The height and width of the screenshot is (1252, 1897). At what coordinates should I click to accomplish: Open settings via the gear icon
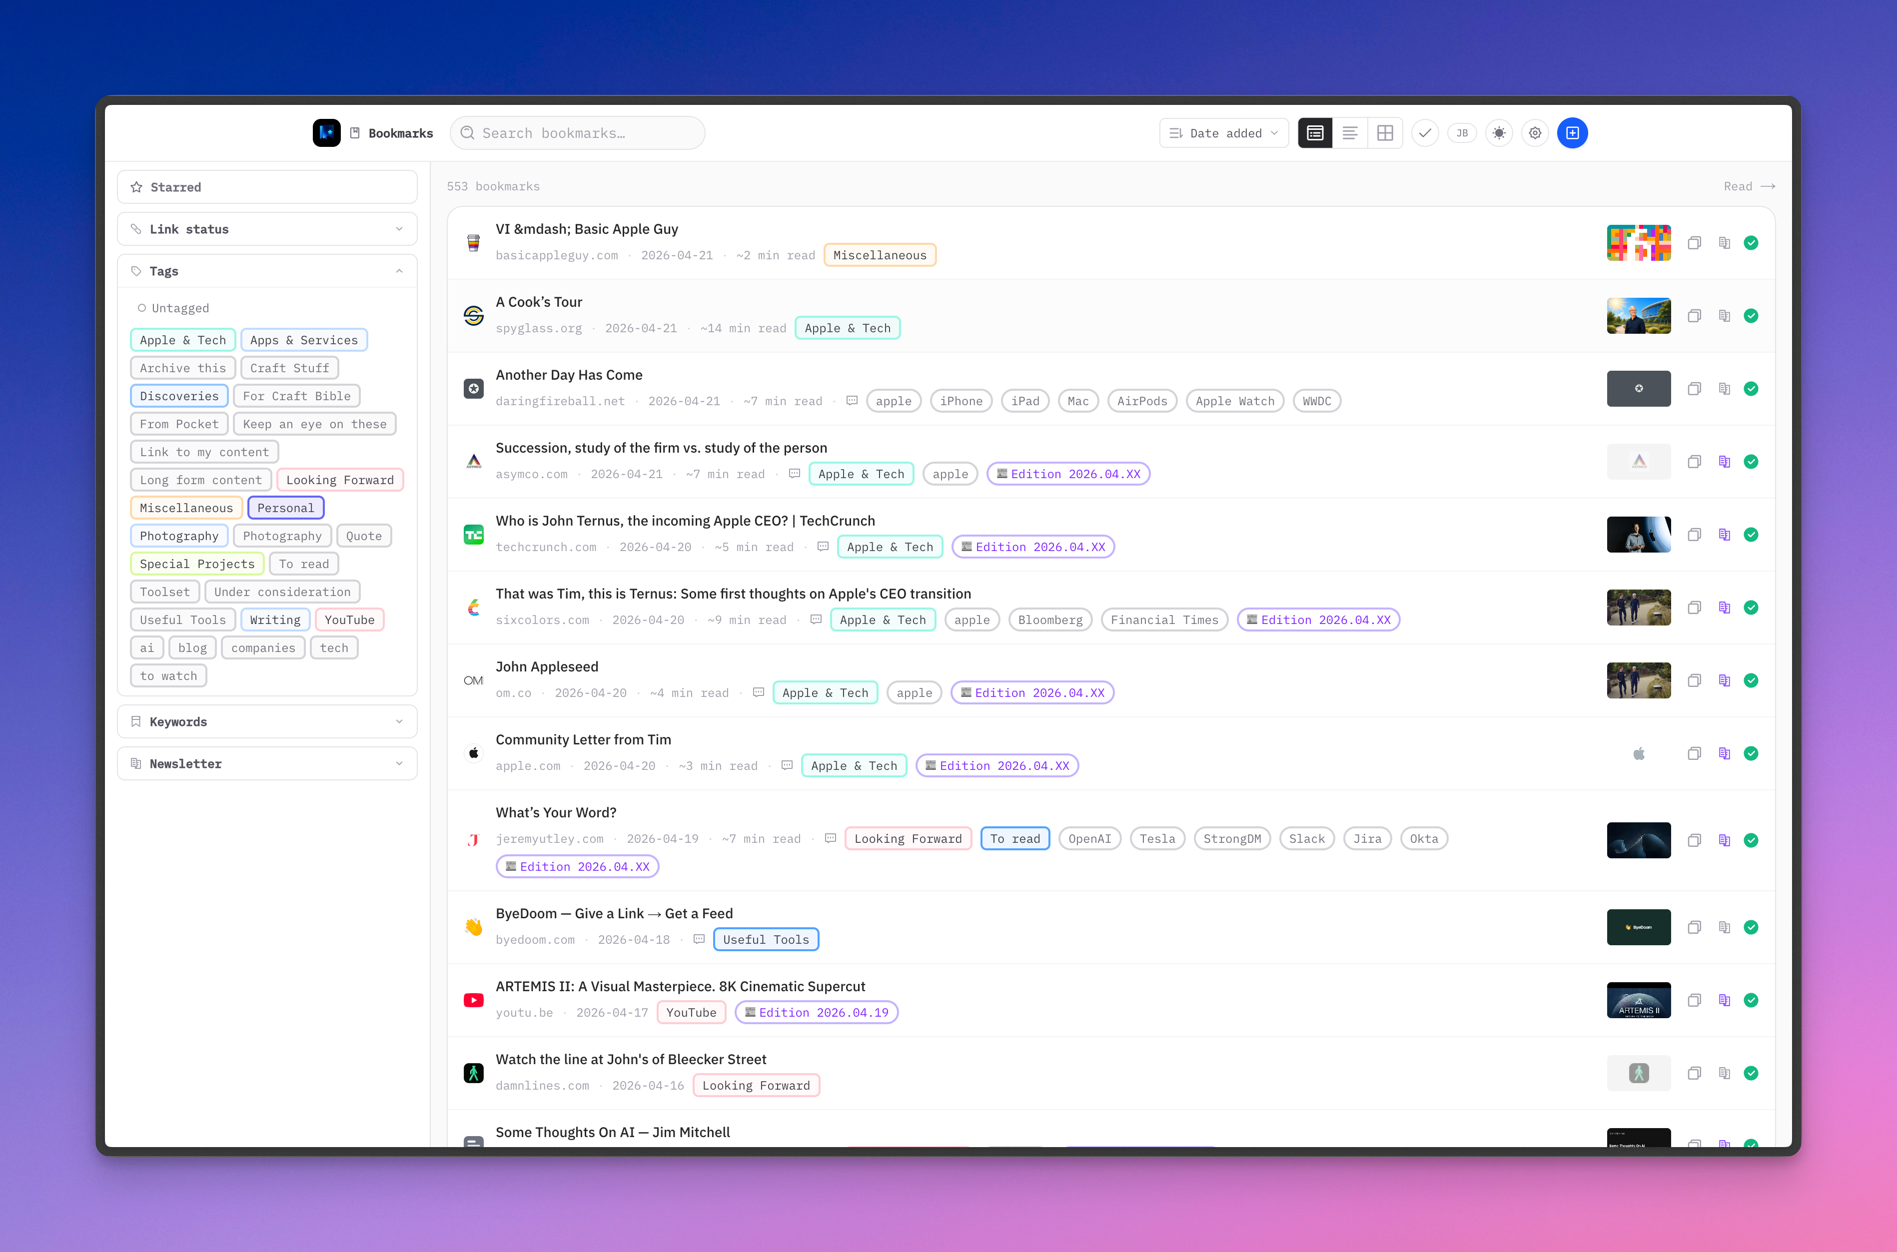(x=1534, y=132)
